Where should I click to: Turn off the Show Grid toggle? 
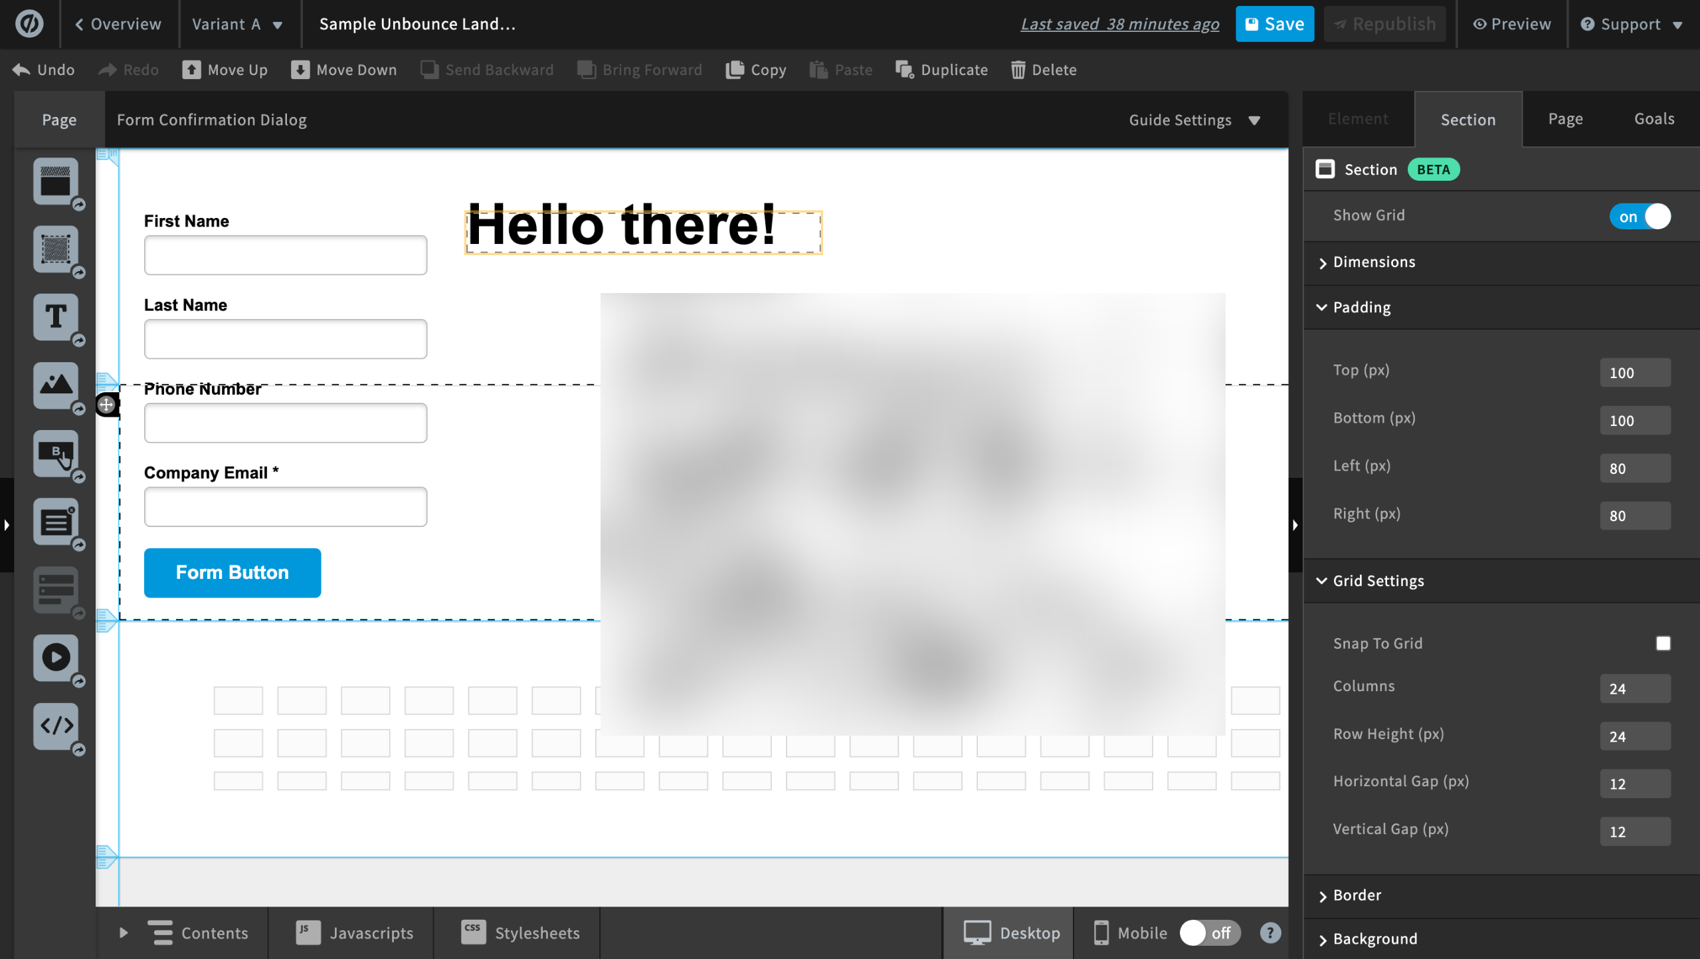click(1640, 217)
